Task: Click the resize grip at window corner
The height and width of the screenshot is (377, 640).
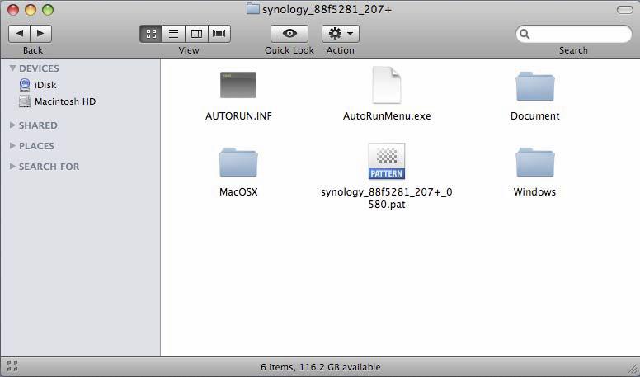Action: pyautogui.click(x=633, y=370)
